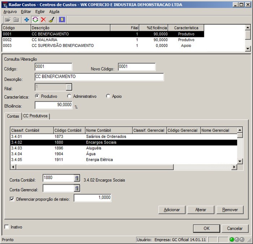Select the Apoio radio option
The width and height of the screenshot is (253, 244).
(108, 97)
